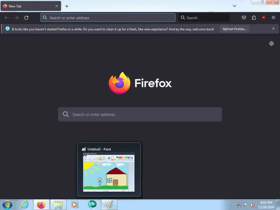Click the magnifier in toolbar Search box

[x=183, y=17]
